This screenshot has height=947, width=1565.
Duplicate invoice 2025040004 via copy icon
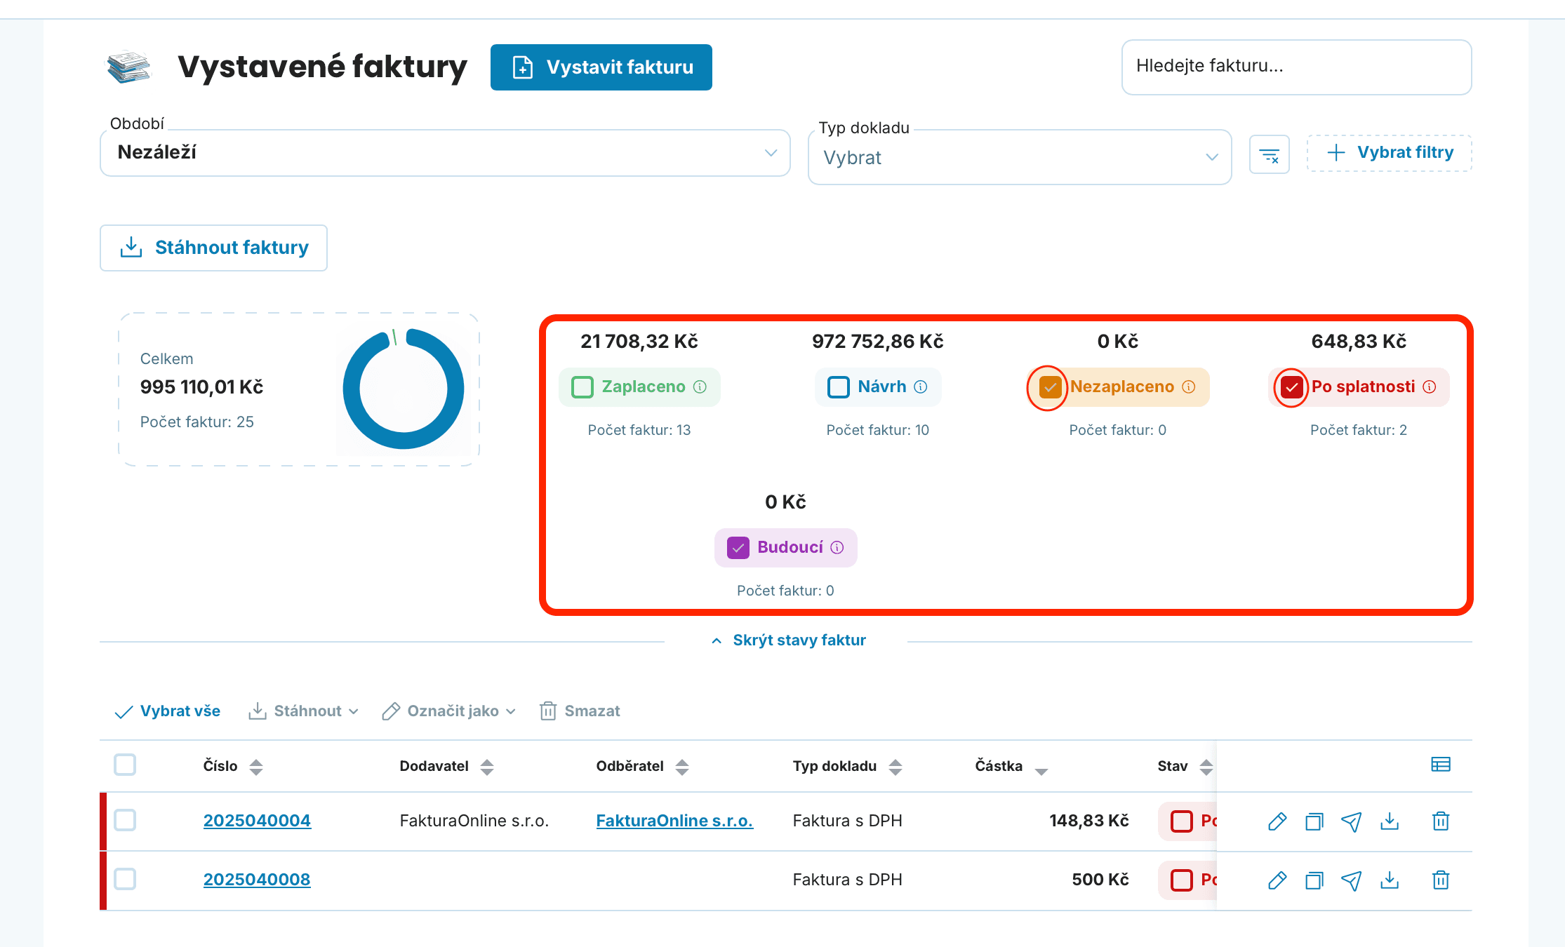coord(1314,821)
